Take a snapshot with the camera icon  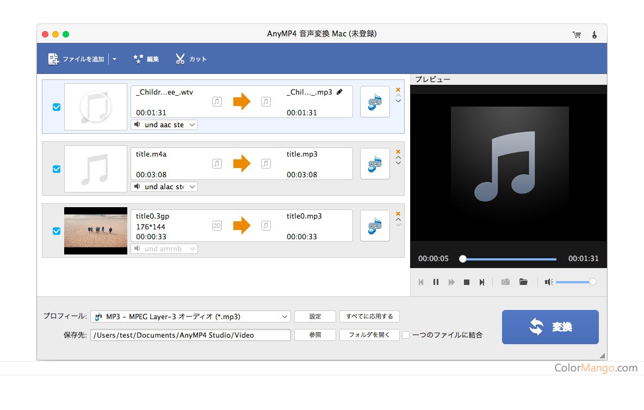coord(505,282)
